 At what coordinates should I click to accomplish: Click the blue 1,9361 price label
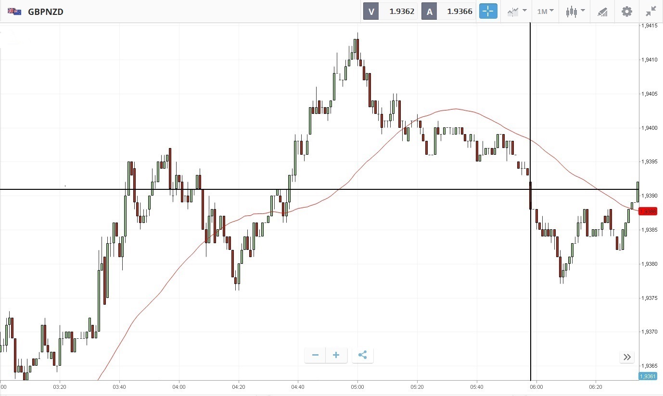(648, 376)
